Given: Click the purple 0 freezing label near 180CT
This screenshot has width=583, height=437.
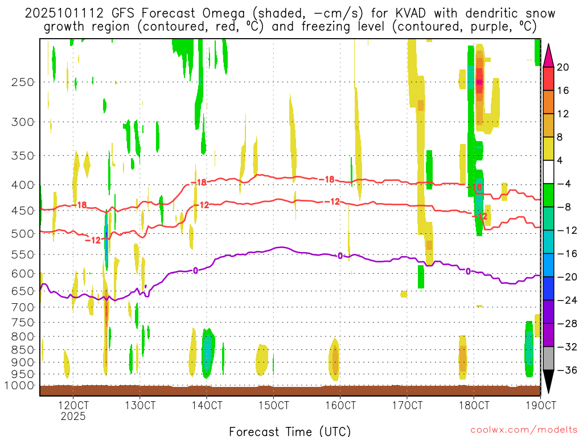Looking at the screenshot, I should coord(468,271).
